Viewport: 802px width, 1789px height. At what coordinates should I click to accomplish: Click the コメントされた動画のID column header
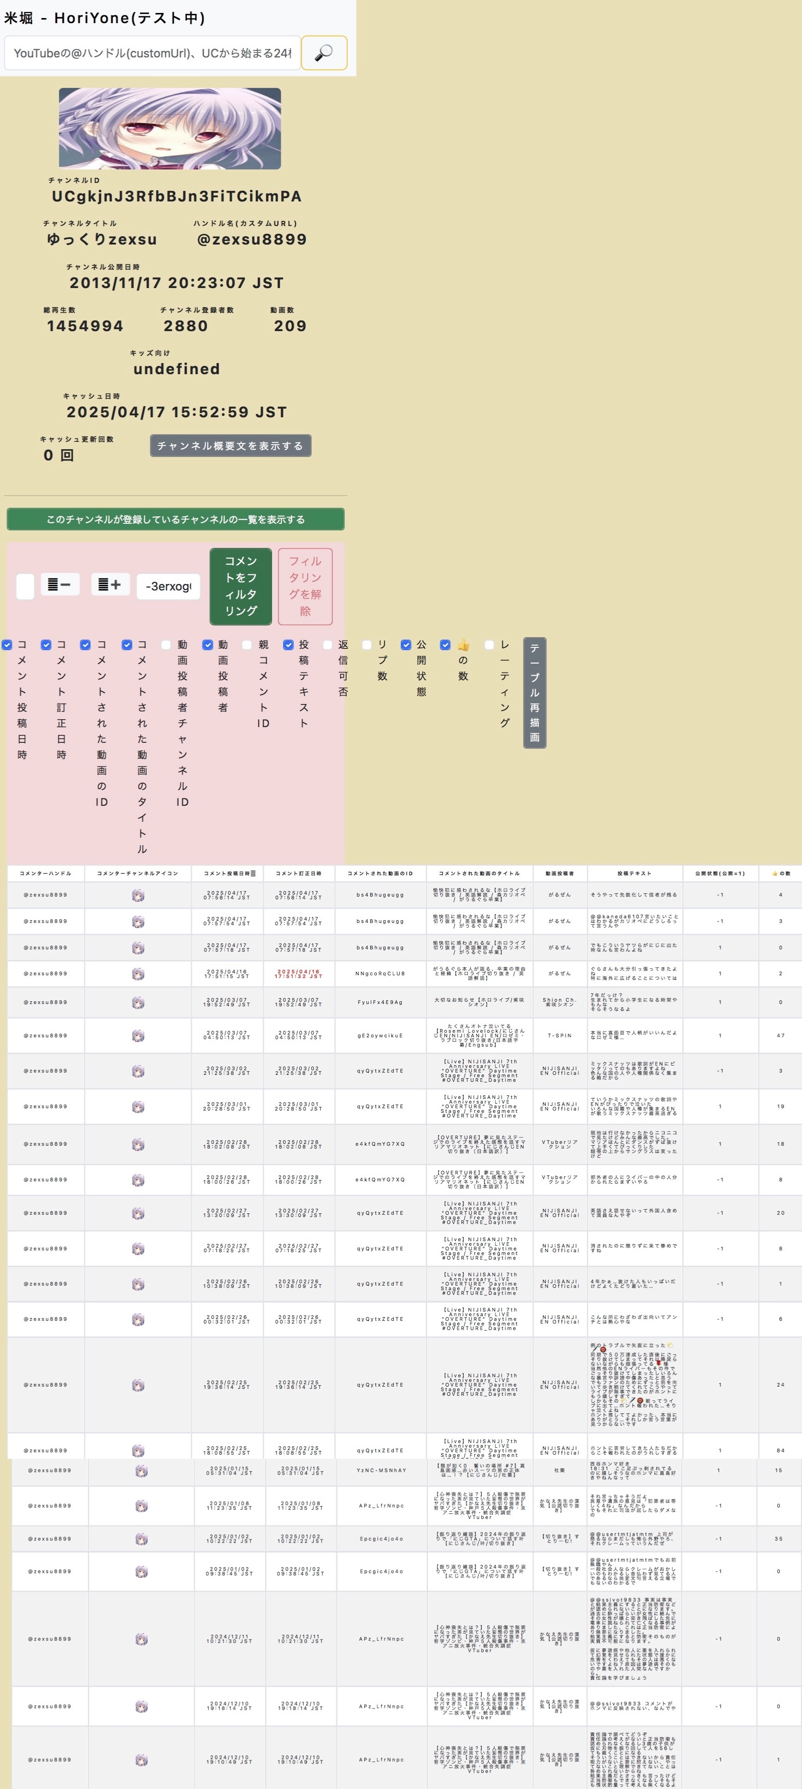380,874
